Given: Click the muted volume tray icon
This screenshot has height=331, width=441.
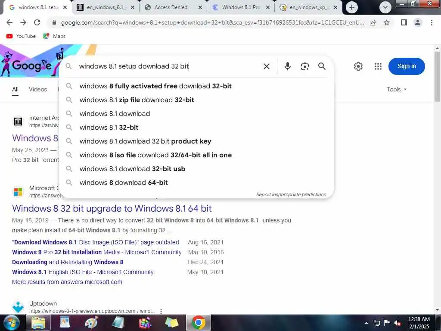Looking at the screenshot, I should 398,323.
